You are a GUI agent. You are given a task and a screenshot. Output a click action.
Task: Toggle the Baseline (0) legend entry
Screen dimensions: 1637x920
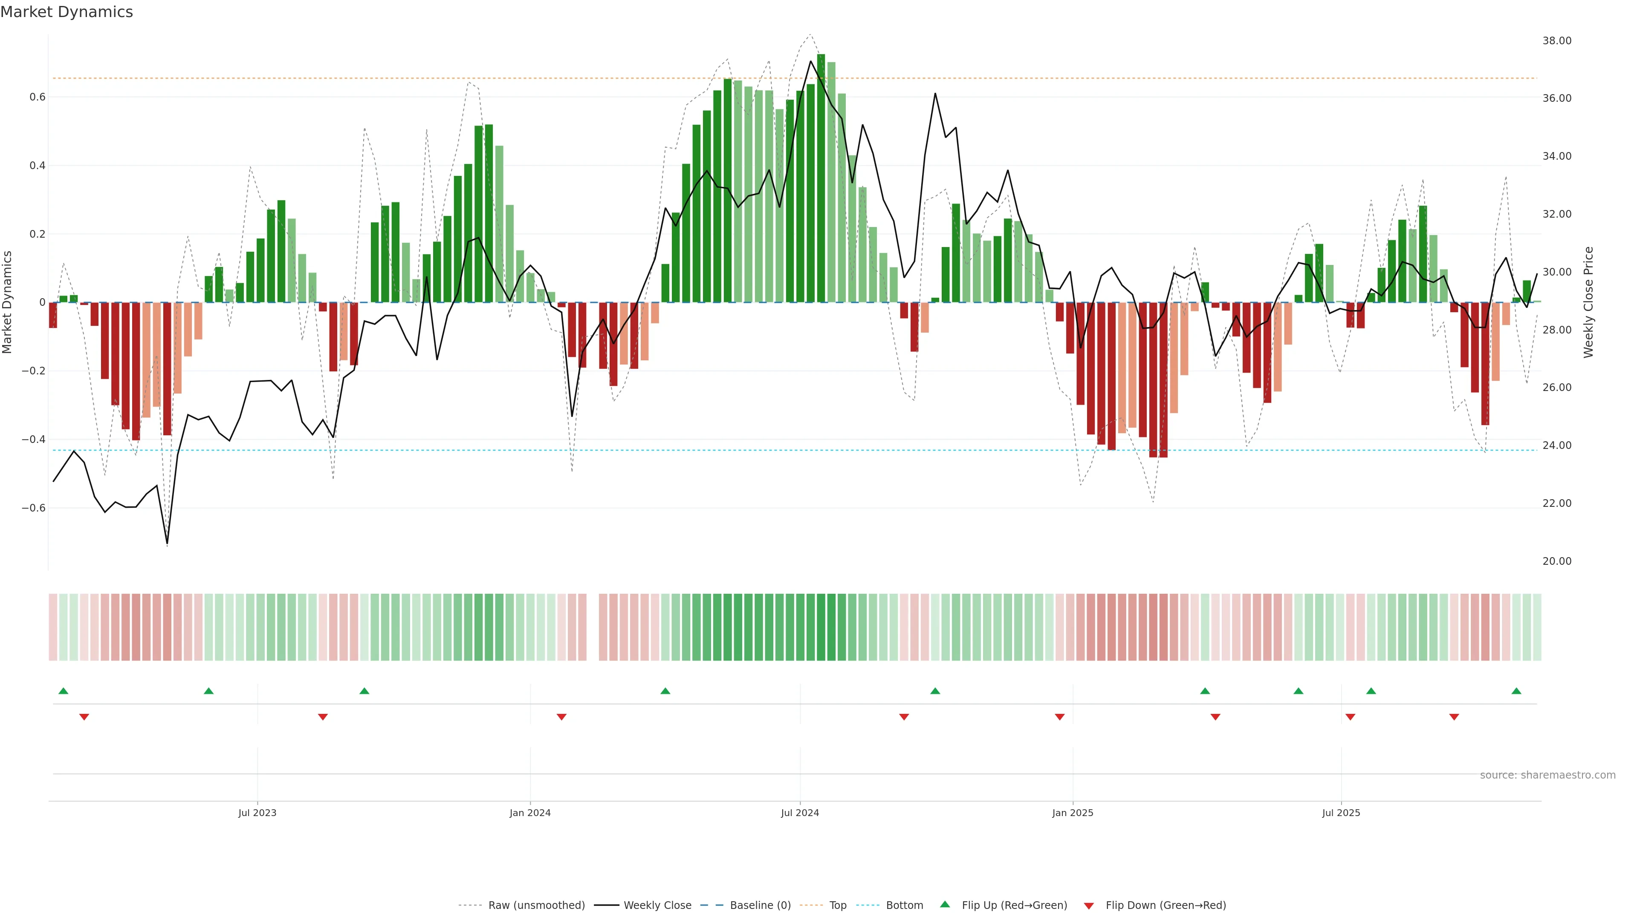point(760,906)
